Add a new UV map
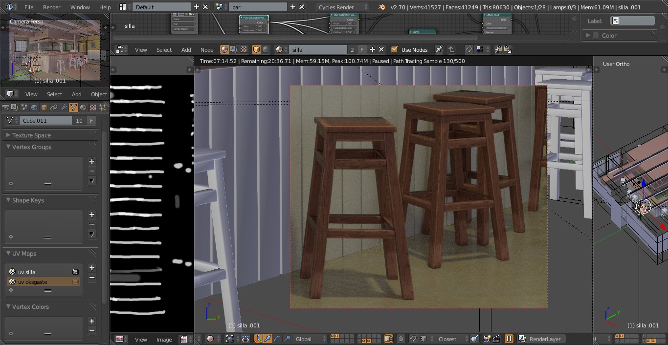The width and height of the screenshot is (668, 345). [x=91, y=268]
